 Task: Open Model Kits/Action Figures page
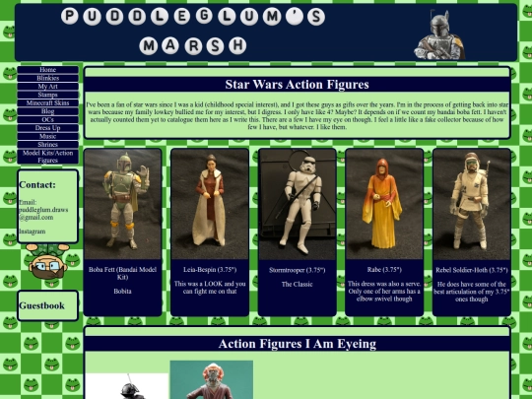tap(48, 157)
